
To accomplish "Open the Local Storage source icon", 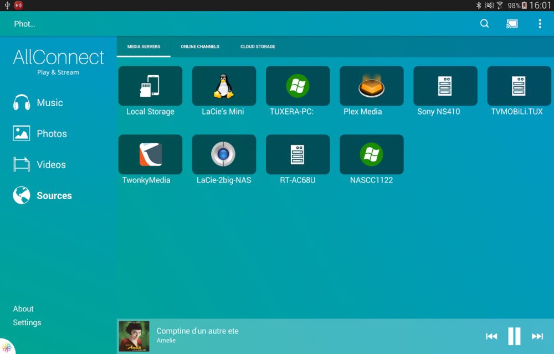I will pos(150,86).
